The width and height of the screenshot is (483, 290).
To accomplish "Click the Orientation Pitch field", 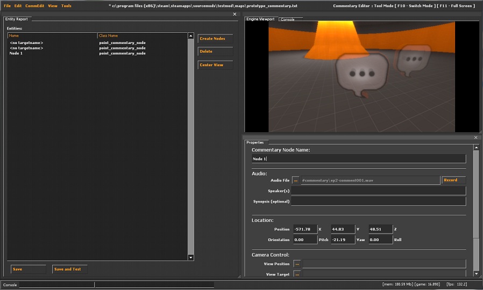I will tap(306, 240).
